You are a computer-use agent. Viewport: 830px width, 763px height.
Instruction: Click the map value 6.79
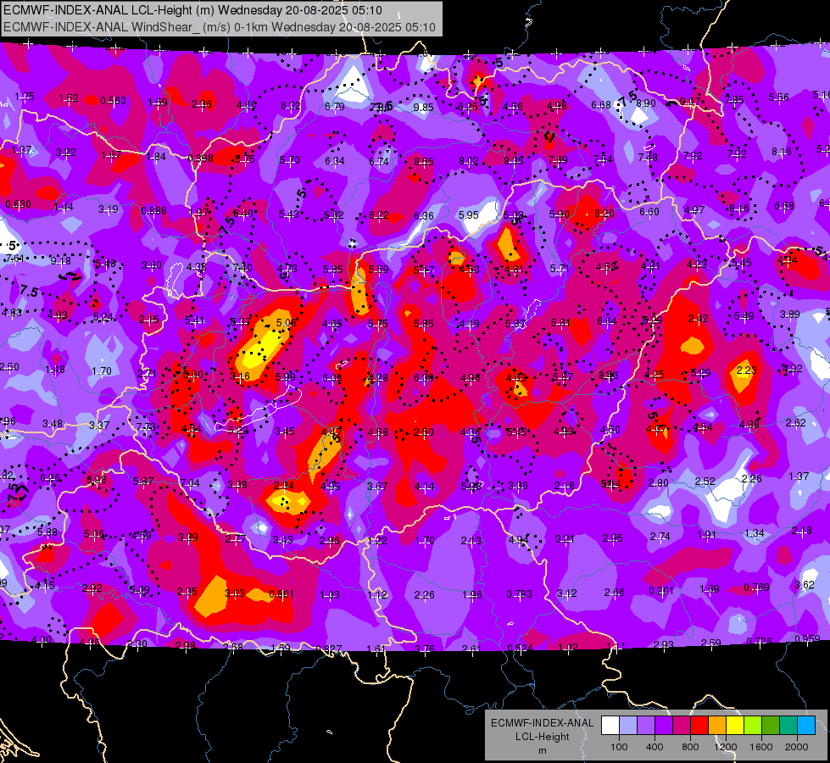(335, 107)
